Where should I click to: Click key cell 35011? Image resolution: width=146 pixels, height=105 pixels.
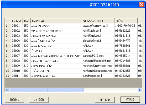pos(17,76)
